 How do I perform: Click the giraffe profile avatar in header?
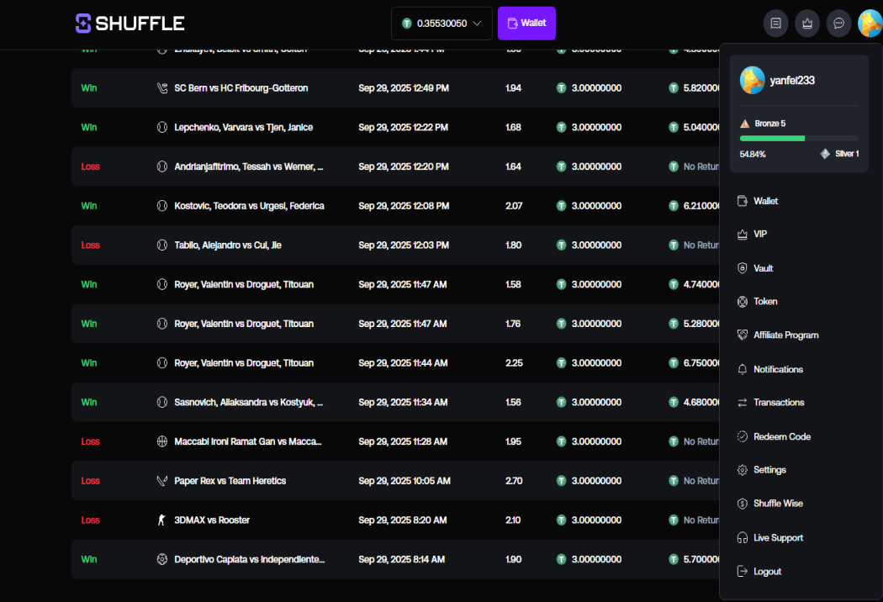(x=870, y=24)
